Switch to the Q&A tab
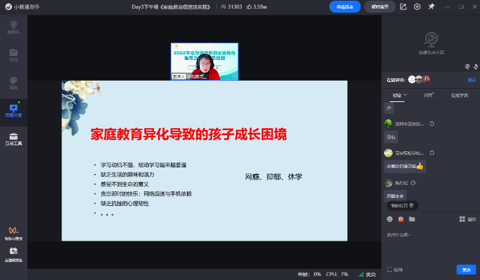 tap(428, 95)
